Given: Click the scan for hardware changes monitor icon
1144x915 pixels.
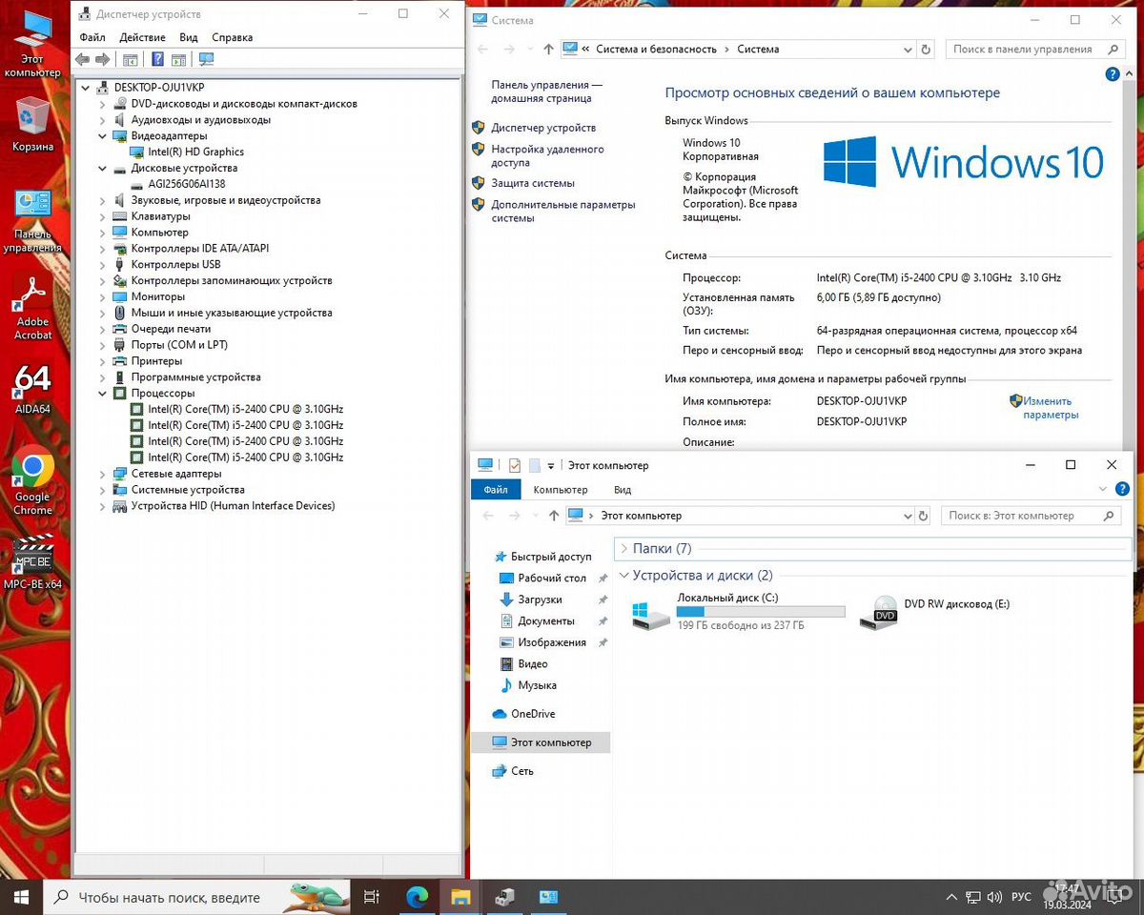Looking at the screenshot, I should [x=206, y=59].
